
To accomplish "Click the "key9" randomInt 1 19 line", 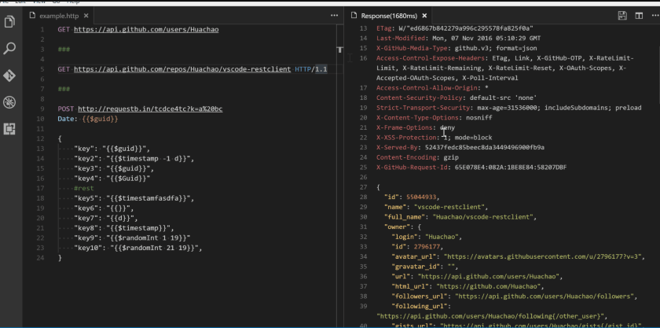I will [x=132, y=238].
